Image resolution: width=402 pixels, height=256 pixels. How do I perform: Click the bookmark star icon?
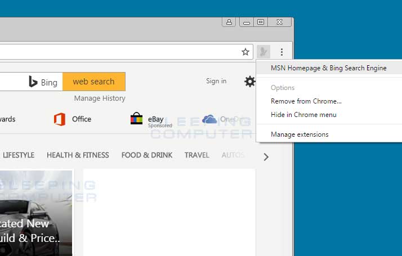point(245,52)
